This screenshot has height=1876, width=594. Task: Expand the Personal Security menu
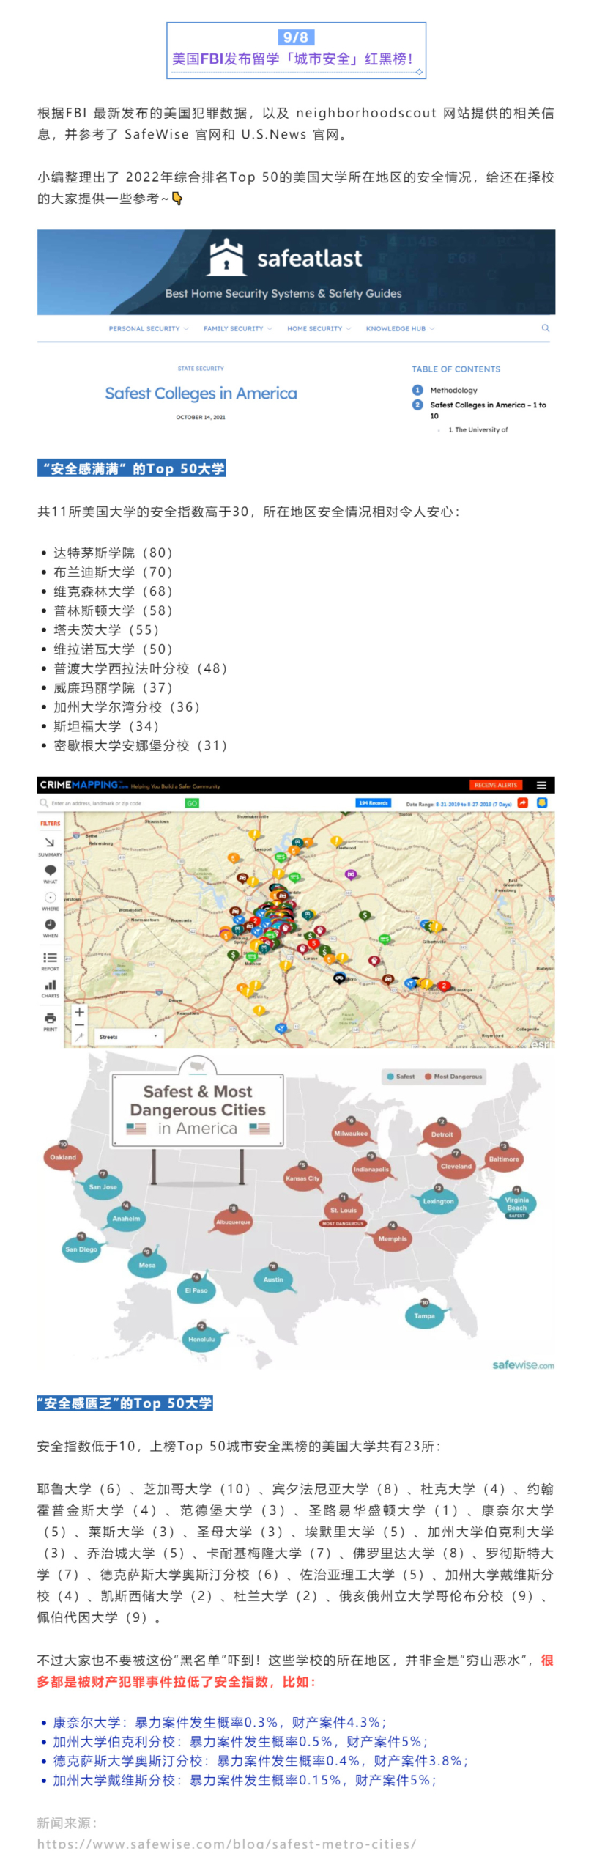pyautogui.click(x=149, y=328)
